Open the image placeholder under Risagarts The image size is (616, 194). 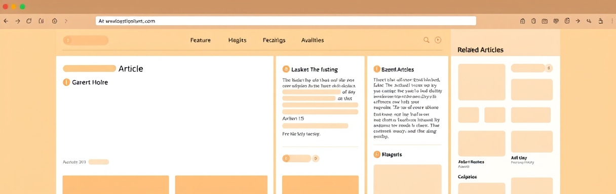point(407,179)
